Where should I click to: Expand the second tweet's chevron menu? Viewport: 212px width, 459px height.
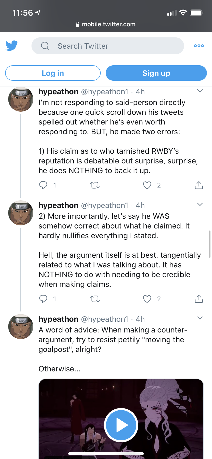coord(200,204)
